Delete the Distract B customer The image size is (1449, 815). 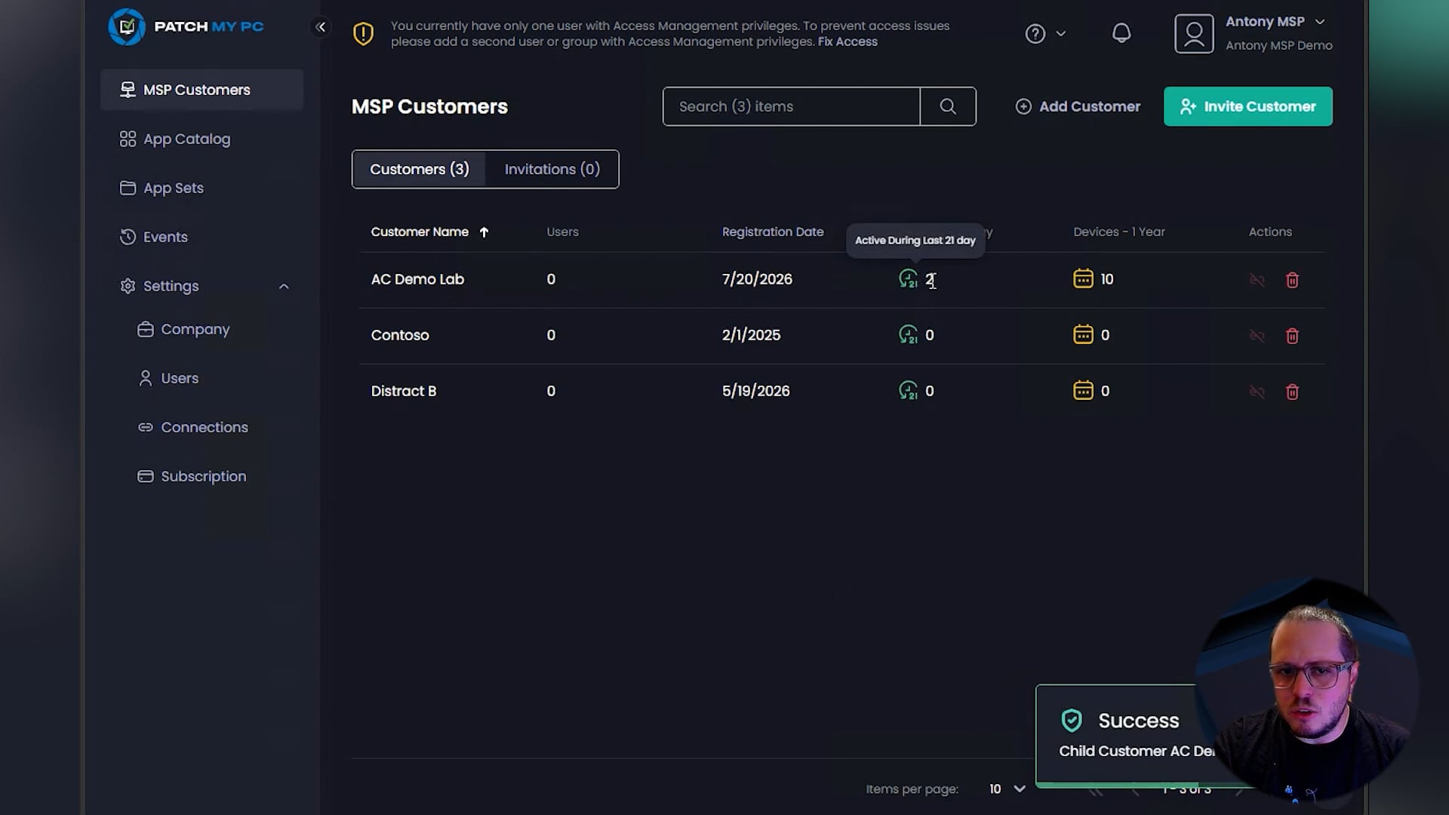(1292, 392)
